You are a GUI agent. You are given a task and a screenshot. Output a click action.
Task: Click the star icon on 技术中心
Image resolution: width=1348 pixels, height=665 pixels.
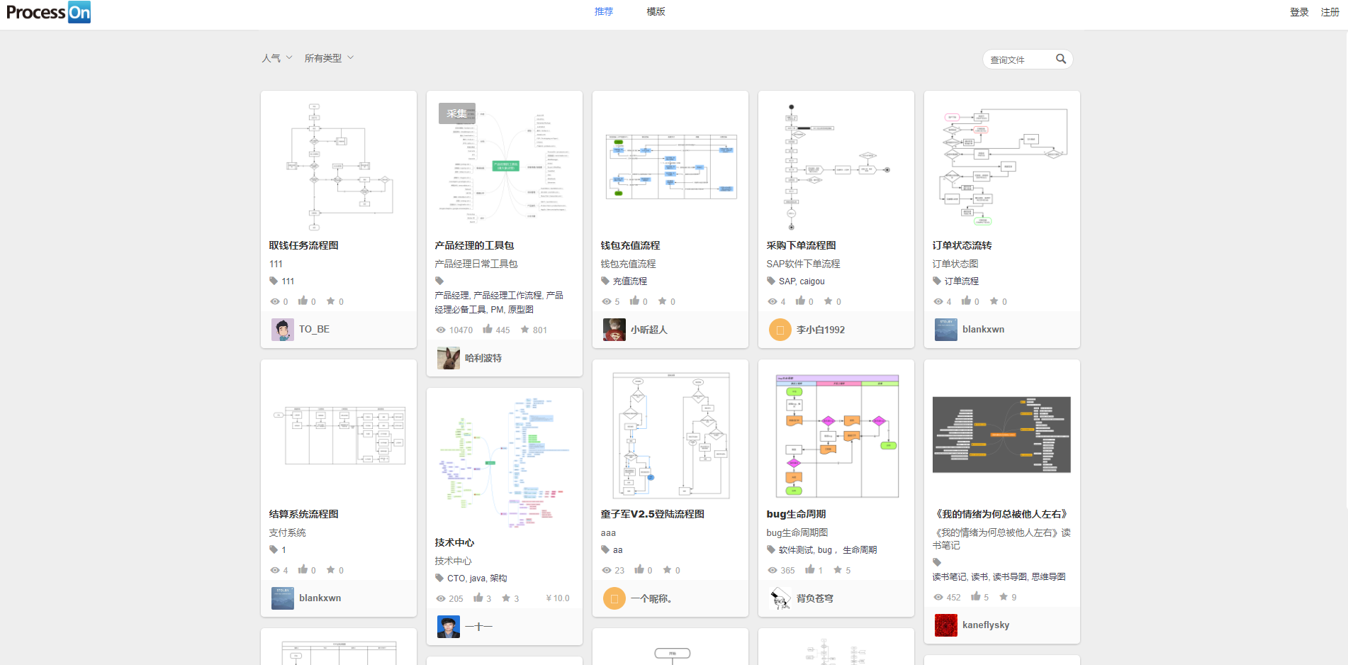click(507, 598)
